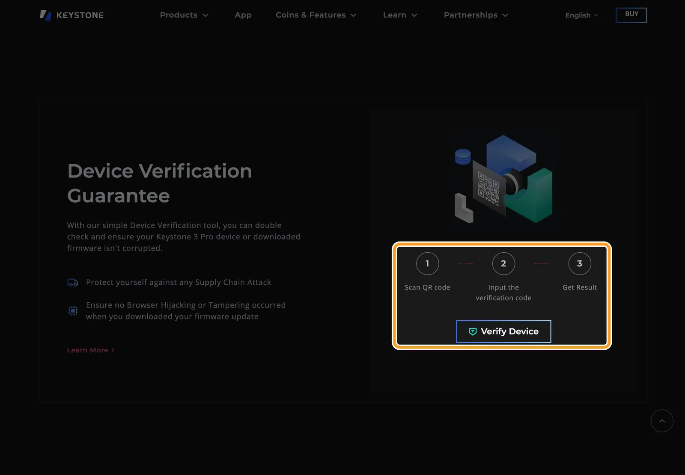This screenshot has width=685, height=475.
Task: Click 'Protect yourself against any Supply Chain Attack' text
Action: click(179, 282)
